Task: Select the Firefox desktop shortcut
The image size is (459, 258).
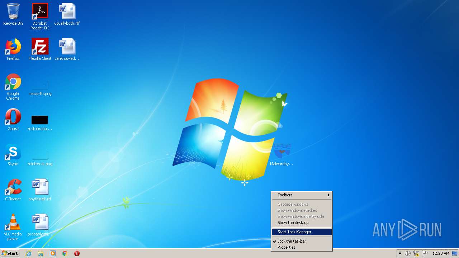Action: (x=13, y=49)
